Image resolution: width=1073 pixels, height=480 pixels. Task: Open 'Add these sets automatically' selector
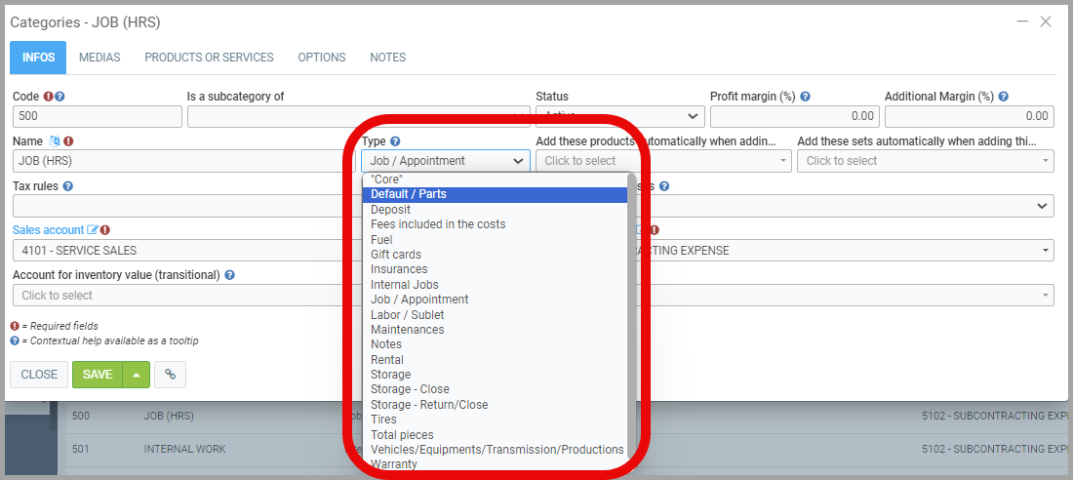click(x=925, y=161)
